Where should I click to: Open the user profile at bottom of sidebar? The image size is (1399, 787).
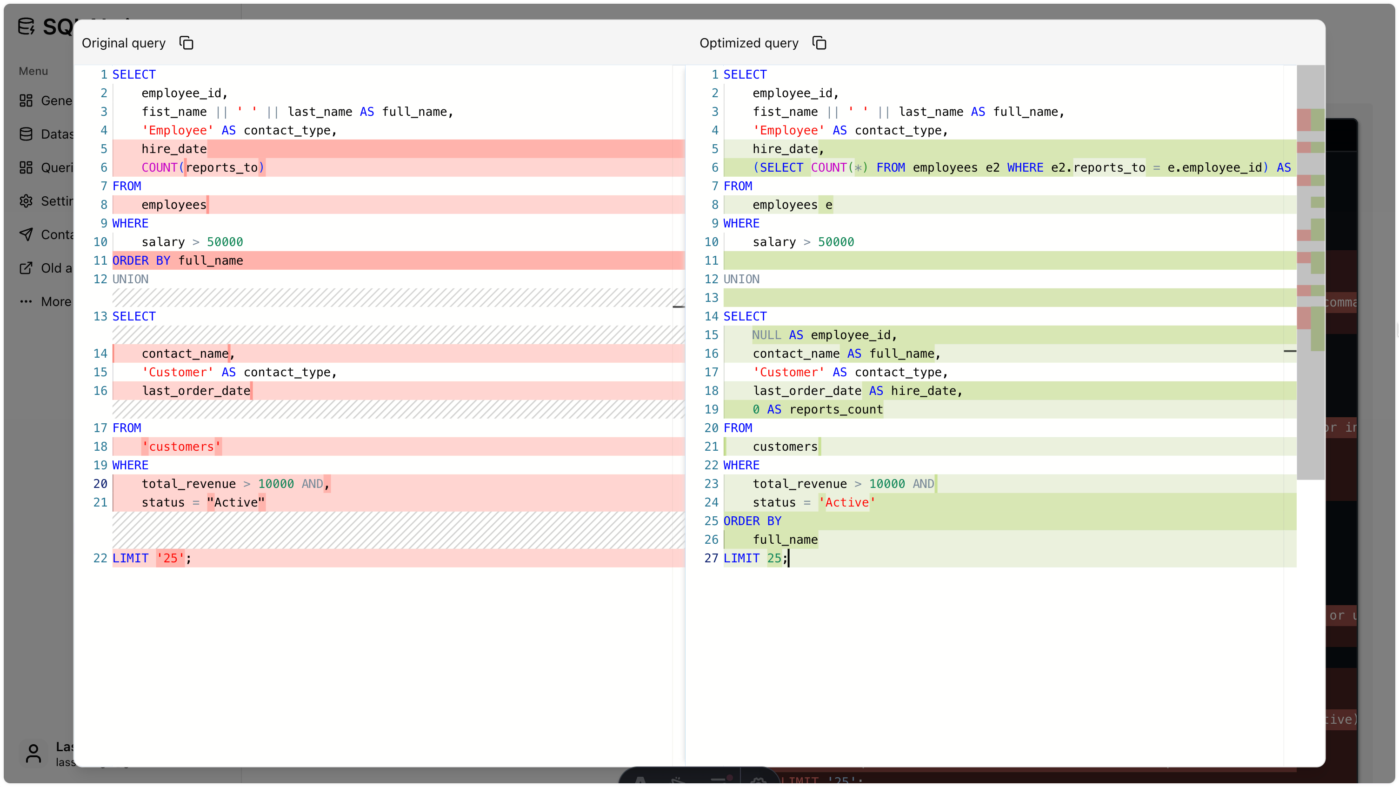click(x=33, y=754)
